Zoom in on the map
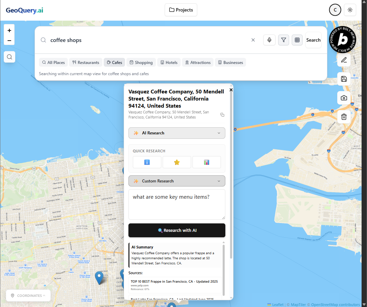 (x=9, y=30)
